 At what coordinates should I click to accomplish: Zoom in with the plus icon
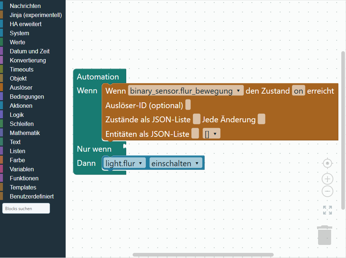pos(328,179)
